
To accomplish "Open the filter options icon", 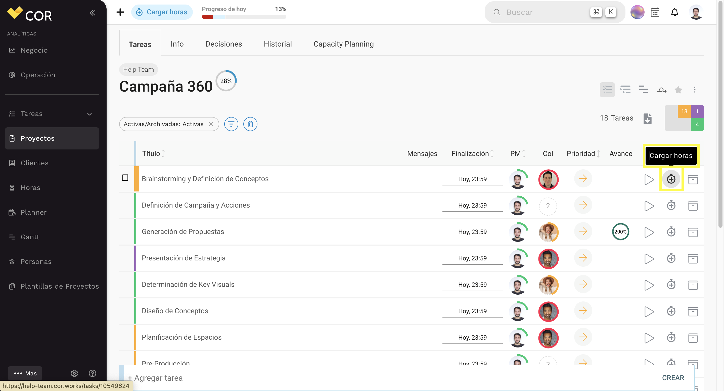I will (x=231, y=124).
